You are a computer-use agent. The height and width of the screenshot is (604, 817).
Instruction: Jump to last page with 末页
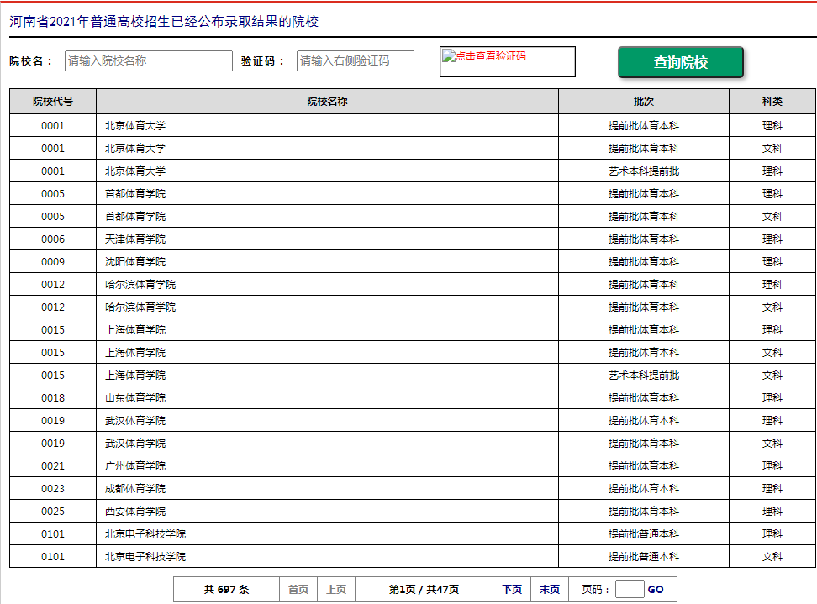550,590
